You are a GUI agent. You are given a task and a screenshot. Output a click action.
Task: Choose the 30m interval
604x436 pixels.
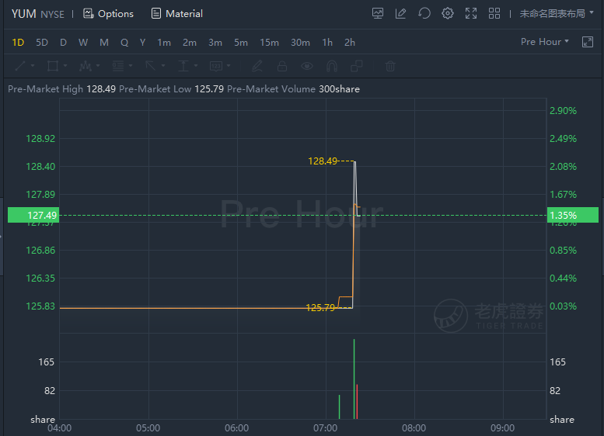pos(301,43)
